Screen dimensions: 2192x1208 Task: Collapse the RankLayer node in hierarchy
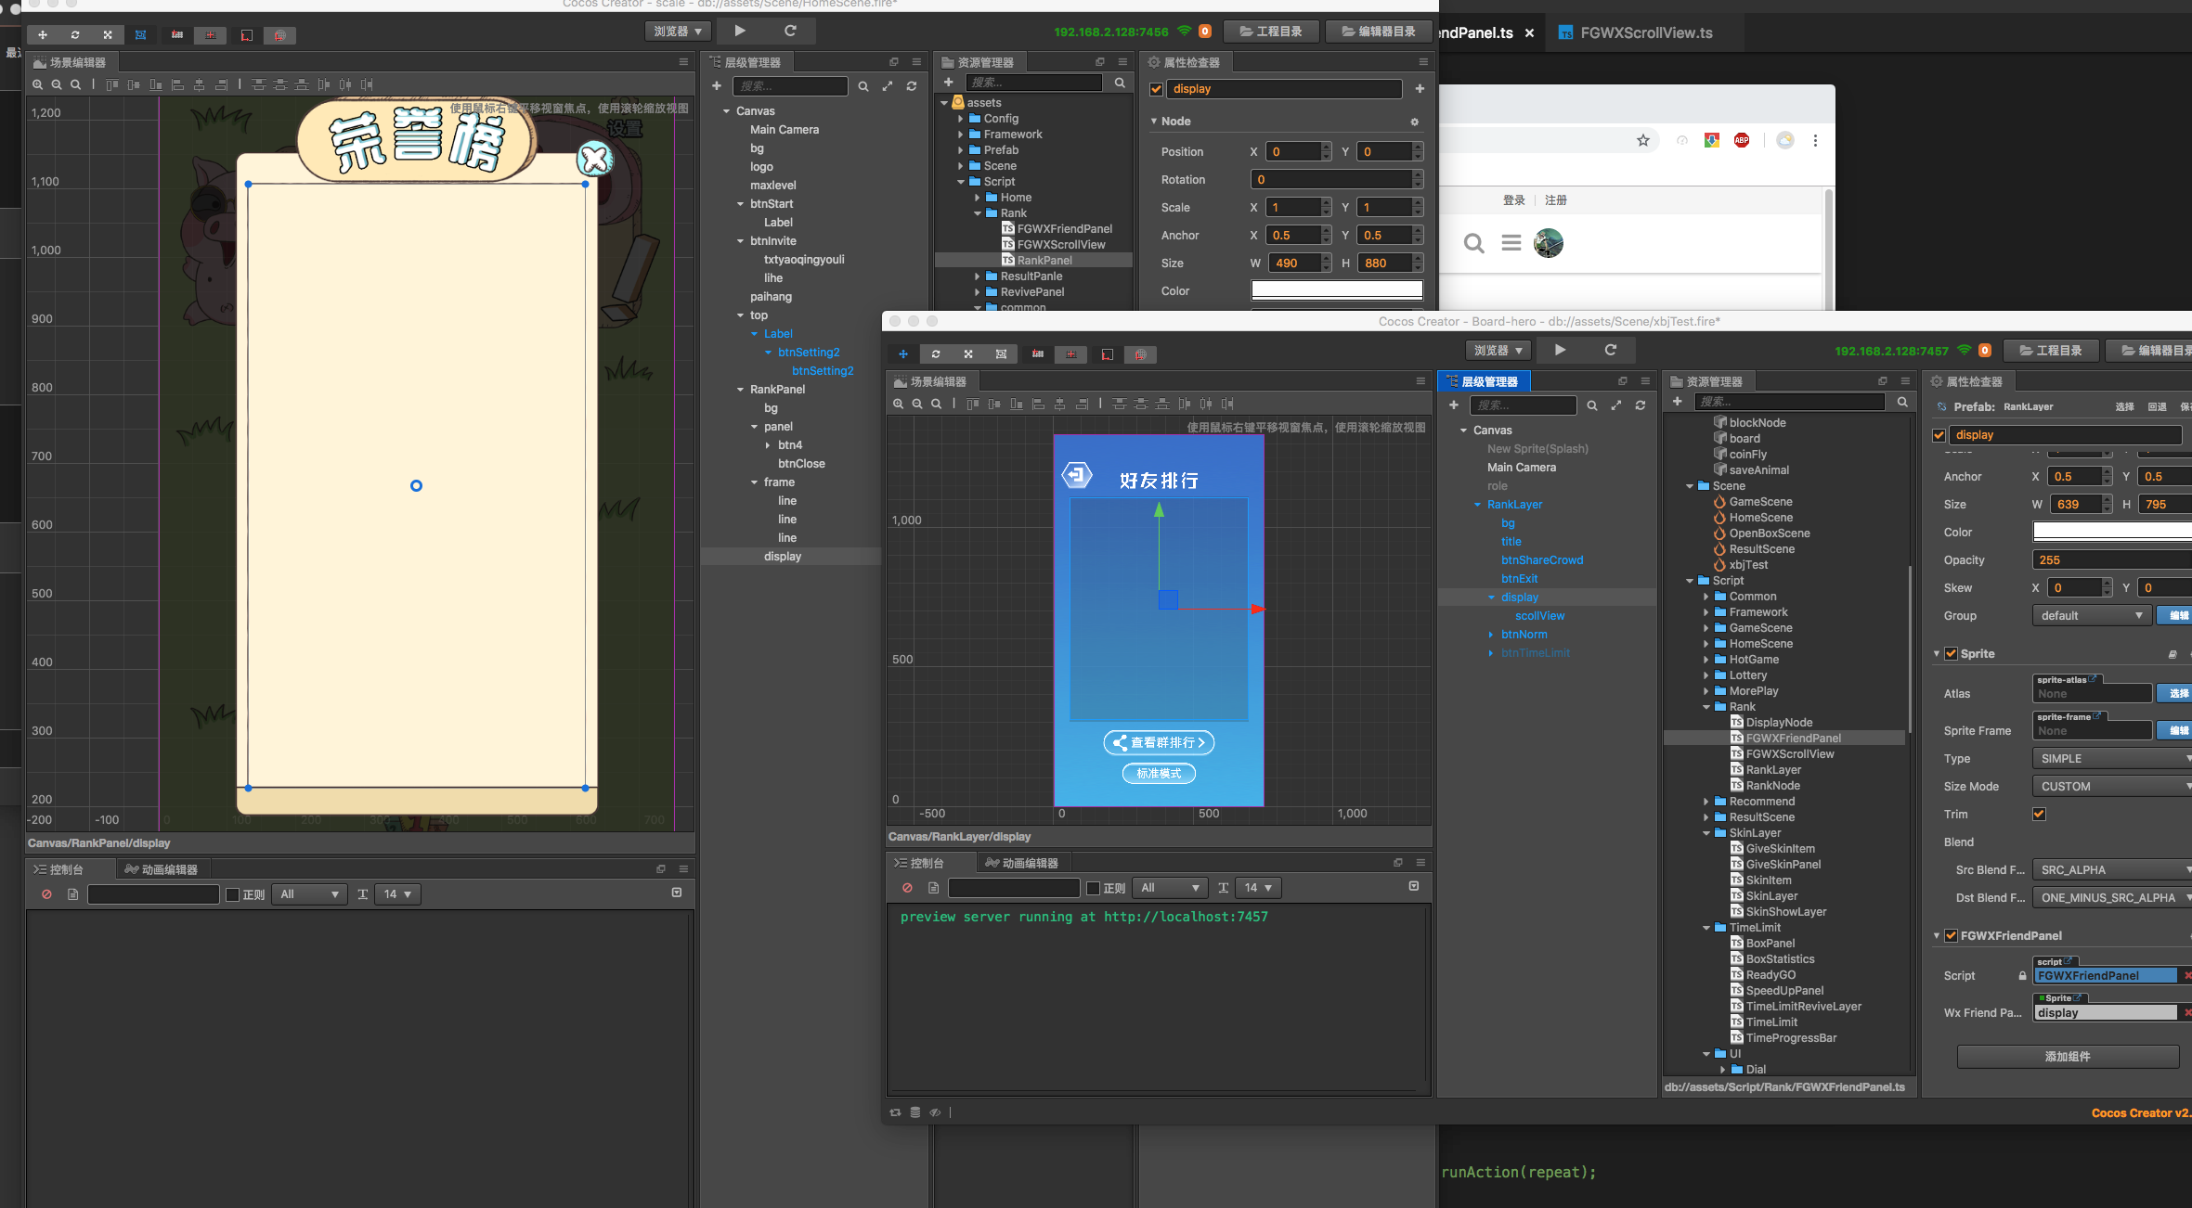click(1477, 505)
